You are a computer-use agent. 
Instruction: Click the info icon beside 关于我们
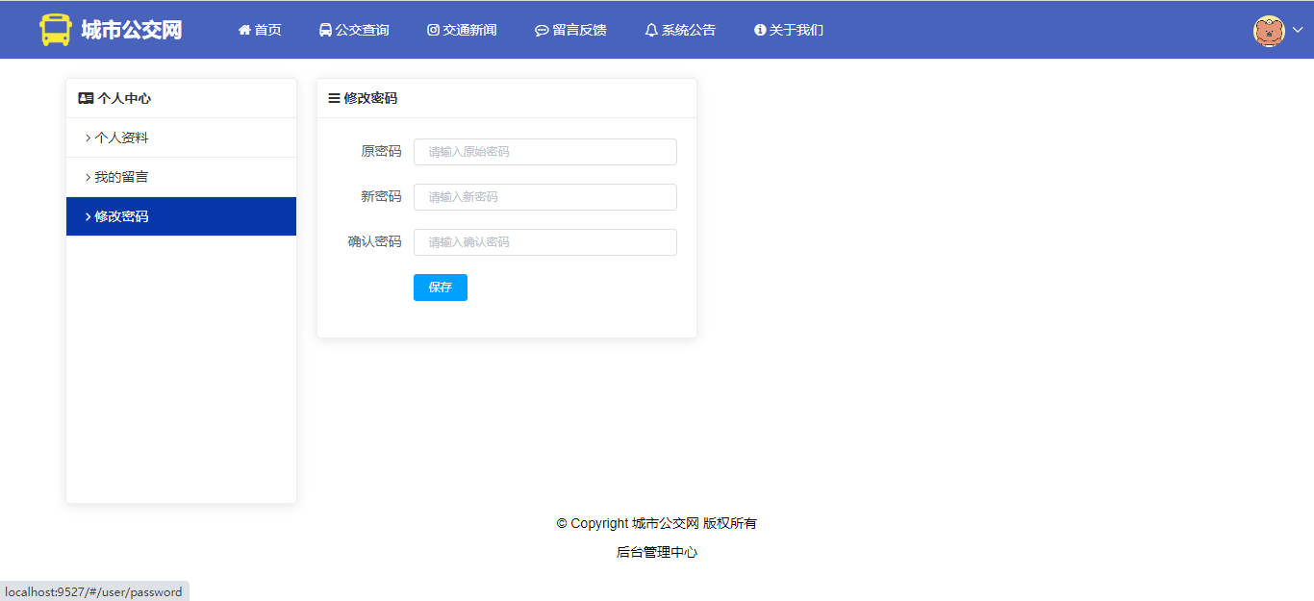tap(760, 30)
